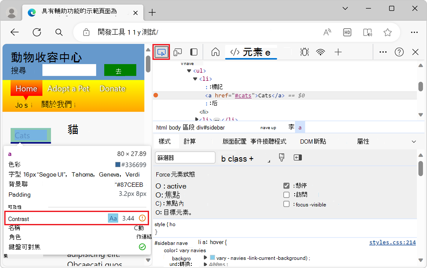Image resolution: width=427 pixels, height=268 pixels.
Task: Click the network conditions wifi icon
Action: coord(320,51)
